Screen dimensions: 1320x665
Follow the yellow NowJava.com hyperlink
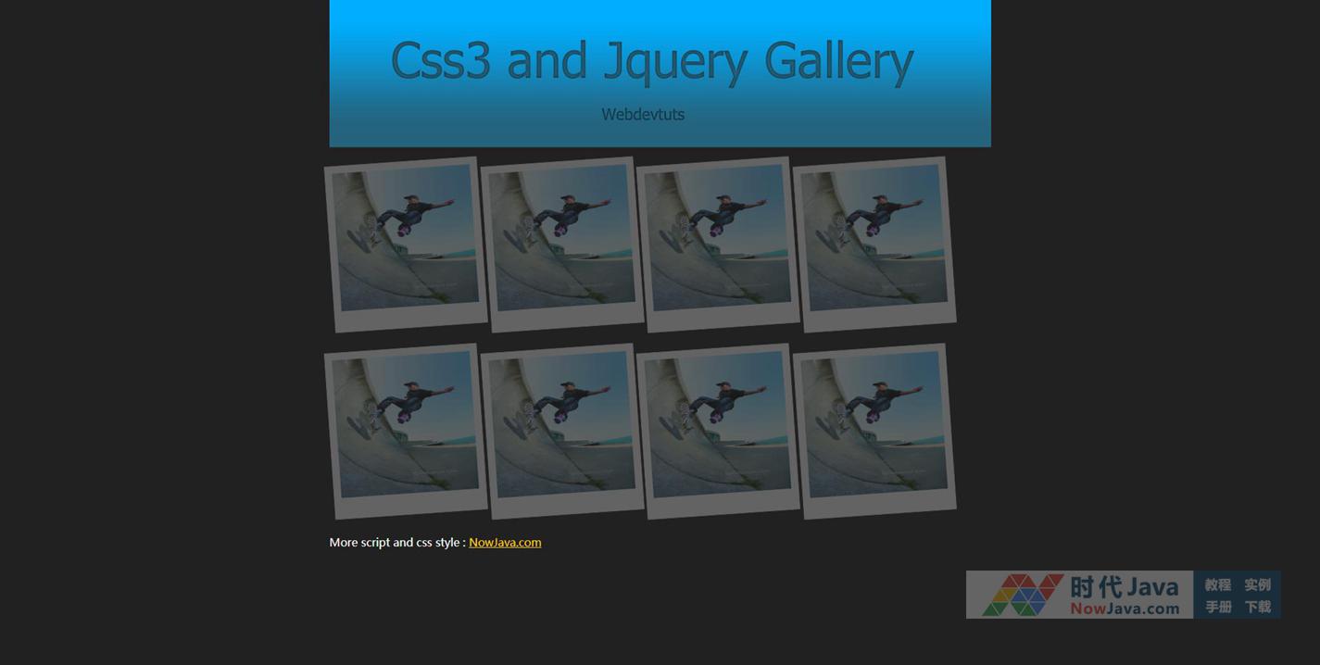[505, 543]
